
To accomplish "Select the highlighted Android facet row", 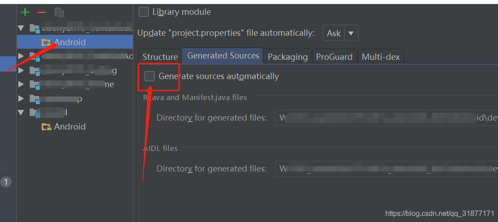I will pyautogui.click(x=75, y=42).
